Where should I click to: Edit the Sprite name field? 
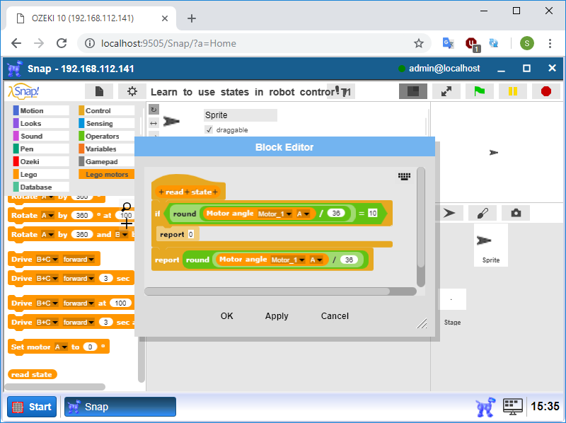[x=241, y=115]
